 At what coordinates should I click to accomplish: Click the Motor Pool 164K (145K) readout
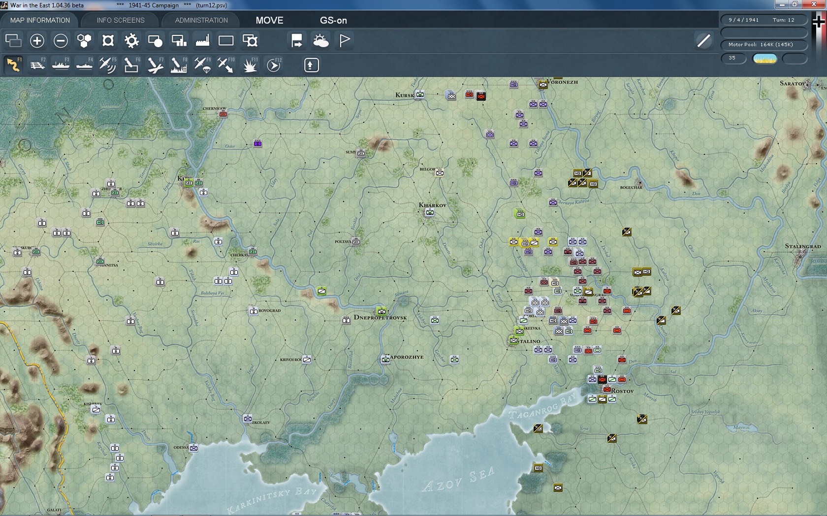pyautogui.click(x=764, y=45)
